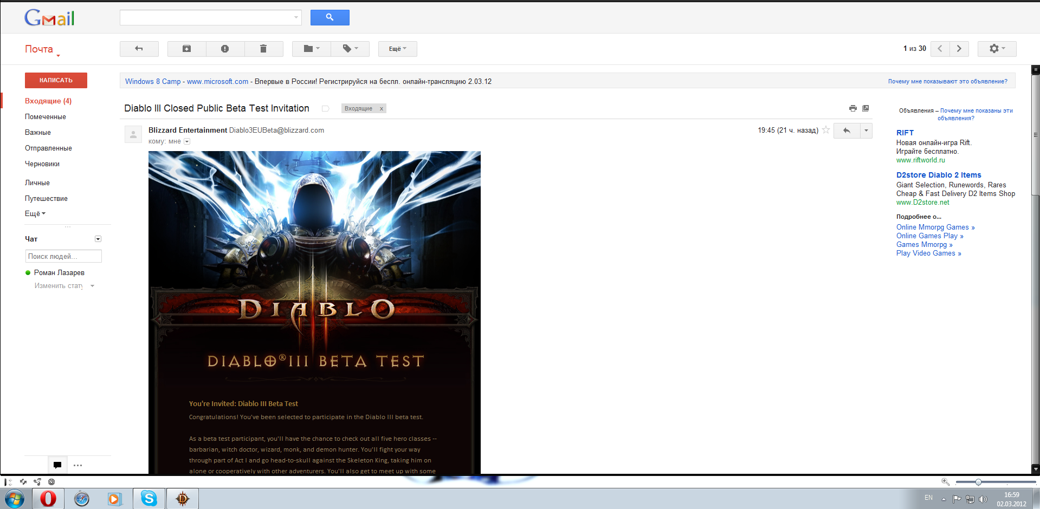The image size is (1040, 509).
Task: Open more reply options dropdown arrow
Action: (866, 130)
